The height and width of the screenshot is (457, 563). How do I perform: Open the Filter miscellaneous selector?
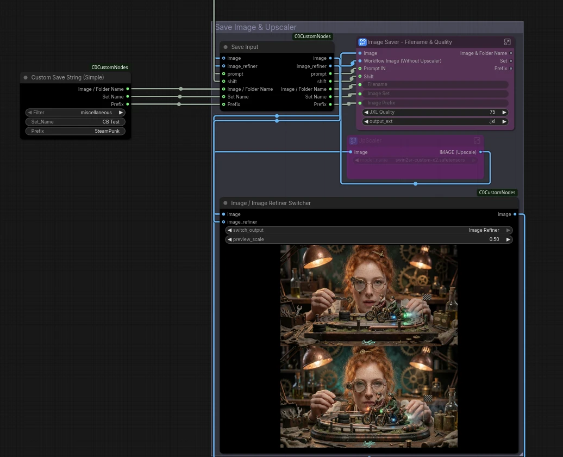pyautogui.click(x=76, y=113)
